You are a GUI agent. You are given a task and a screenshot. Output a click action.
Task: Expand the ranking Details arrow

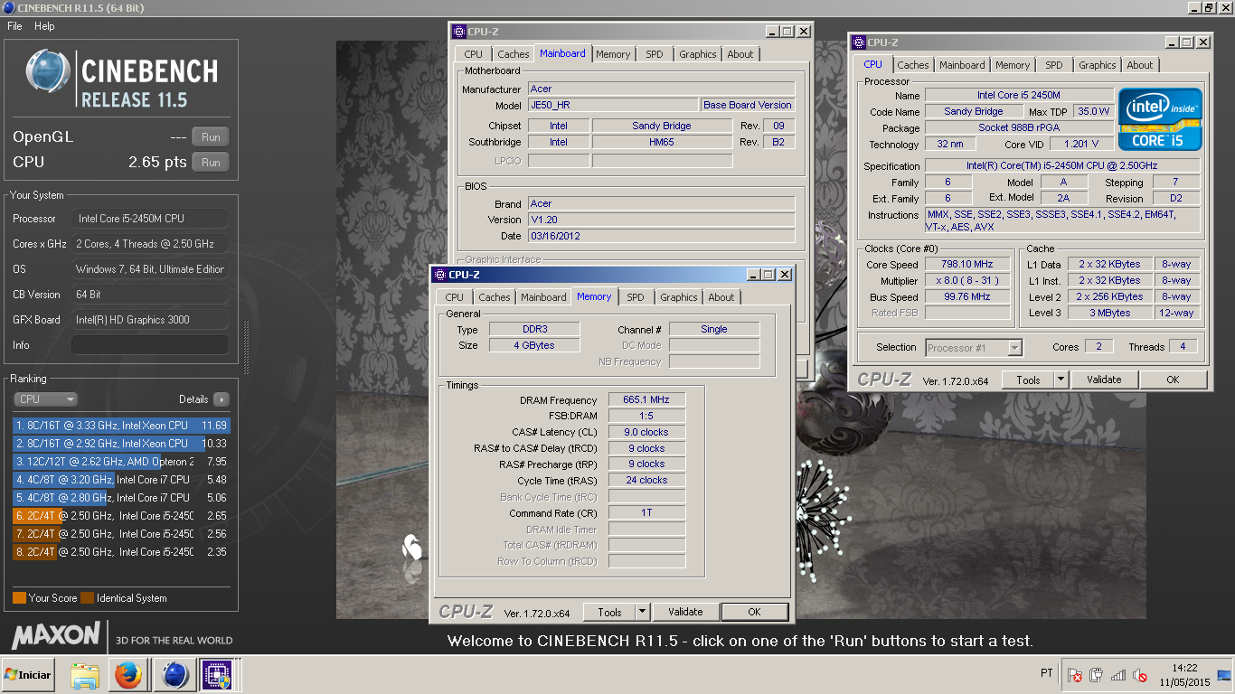pyautogui.click(x=221, y=399)
